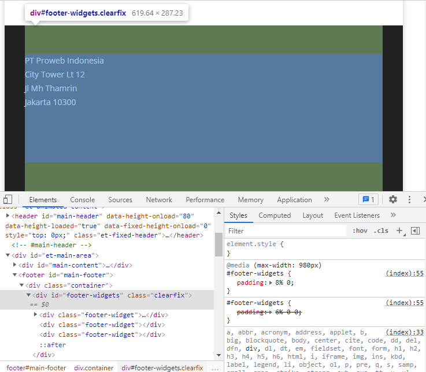
Task: Show more Styles pane tabs
Action: [393, 215]
